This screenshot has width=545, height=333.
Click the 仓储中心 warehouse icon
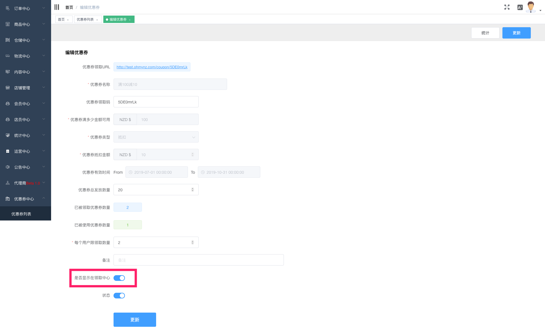click(8, 40)
